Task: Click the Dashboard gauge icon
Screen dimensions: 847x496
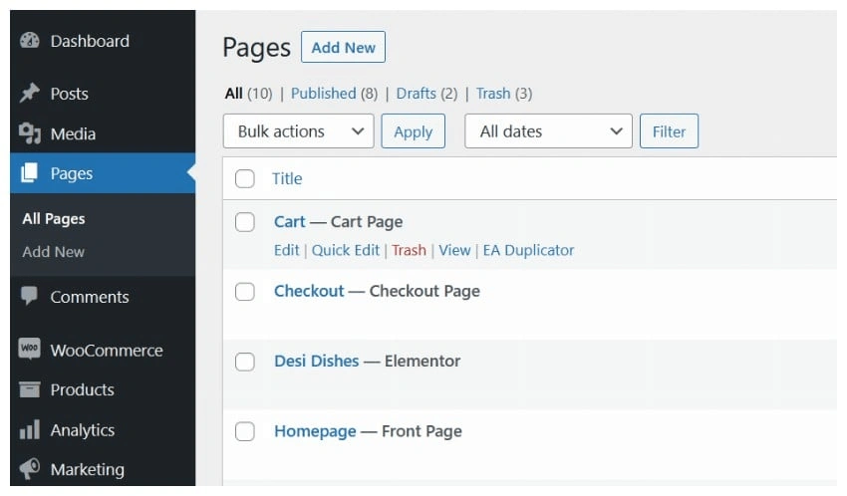Action: point(30,41)
